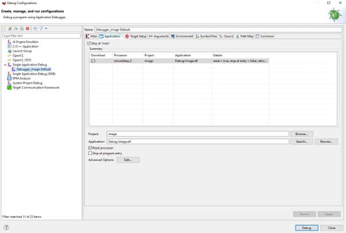Click the Collapse All toolbar icon
This screenshot has height=233, width=346.
35,28
